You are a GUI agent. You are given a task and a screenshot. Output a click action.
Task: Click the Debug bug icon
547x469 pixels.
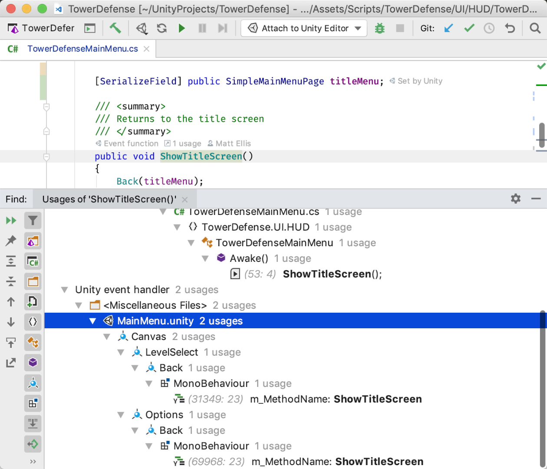(380, 28)
